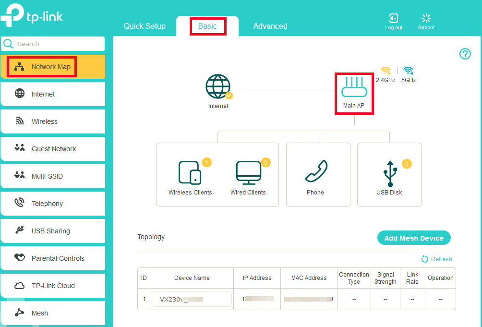Focus the Search input field
Image resolution: width=482 pixels, height=327 pixels.
coord(53,44)
